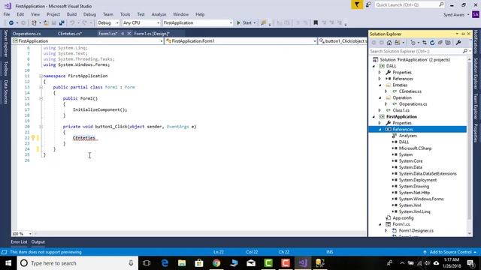The width and height of the screenshot is (481, 270).
Task: Open the Output panel tab
Action: pos(38,241)
